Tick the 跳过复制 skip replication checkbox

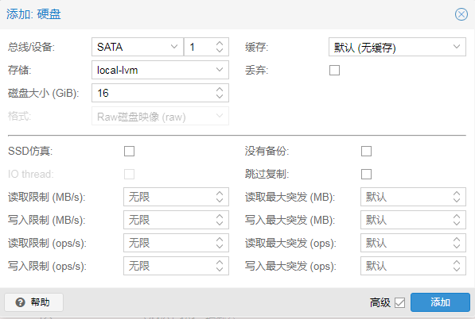[x=366, y=174]
